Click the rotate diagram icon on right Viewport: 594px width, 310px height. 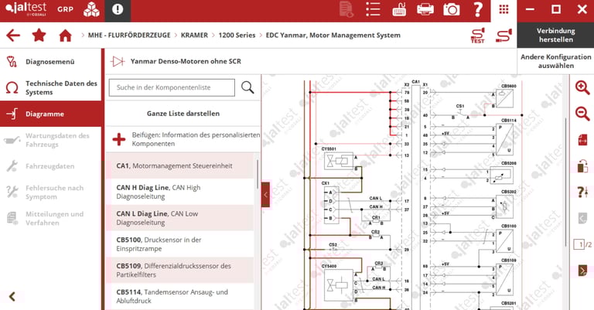582,165
